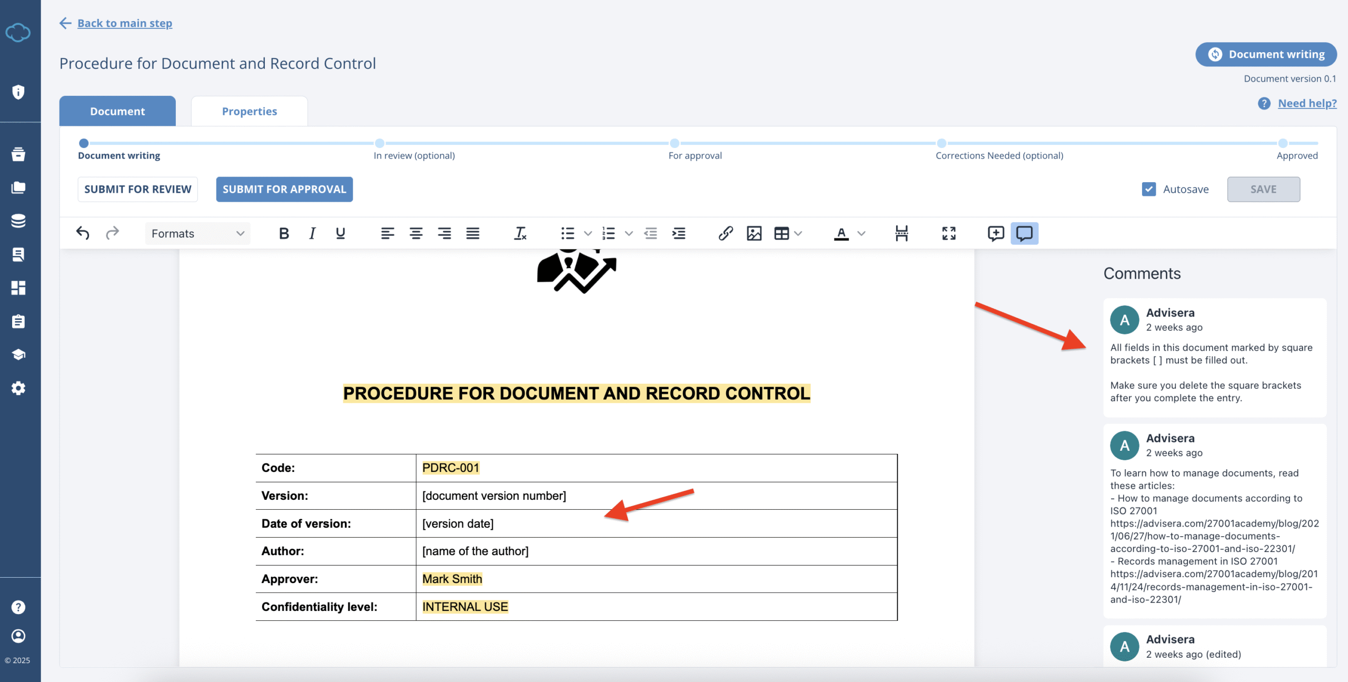Insert an image from the toolbar
The width and height of the screenshot is (1348, 682).
(754, 233)
